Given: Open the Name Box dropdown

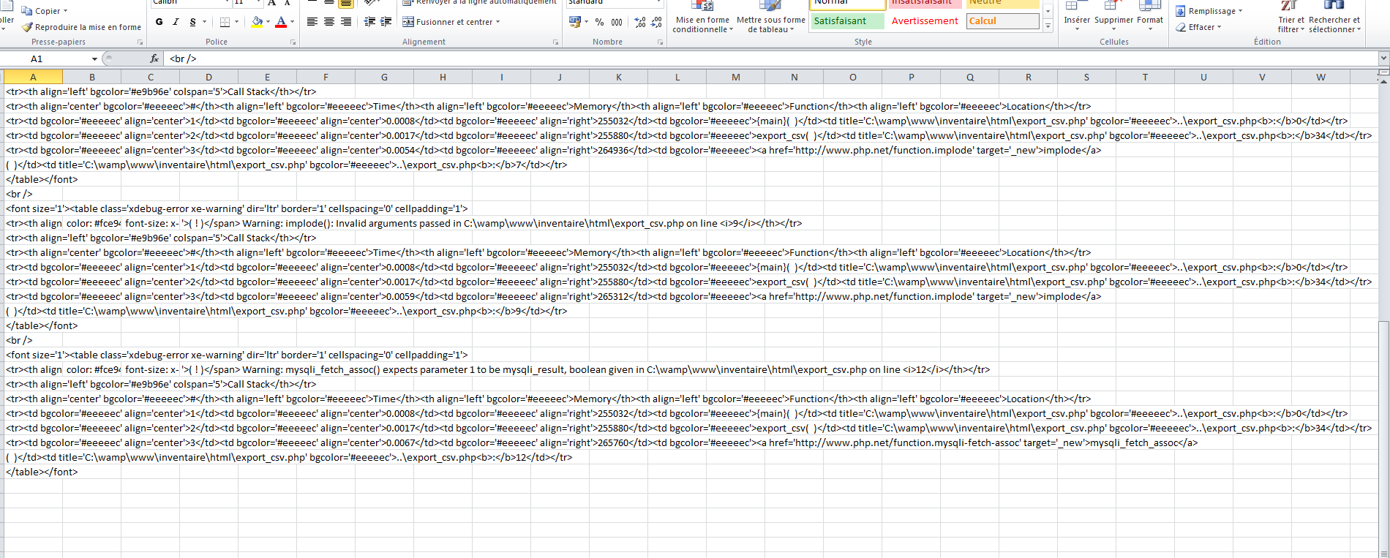Looking at the screenshot, I should [x=94, y=59].
